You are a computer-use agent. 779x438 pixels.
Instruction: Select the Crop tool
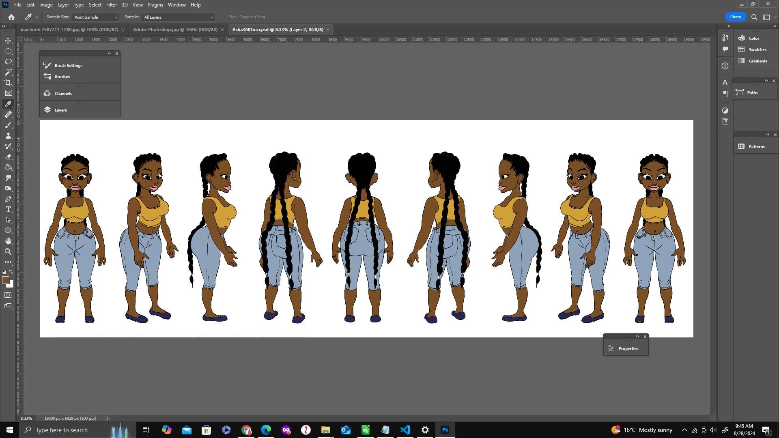click(x=8, y=83)
